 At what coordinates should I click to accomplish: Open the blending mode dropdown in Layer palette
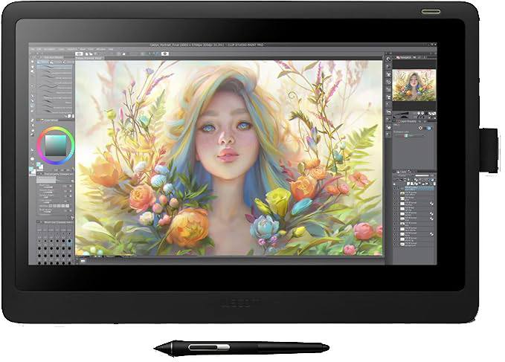click(406, 175)
